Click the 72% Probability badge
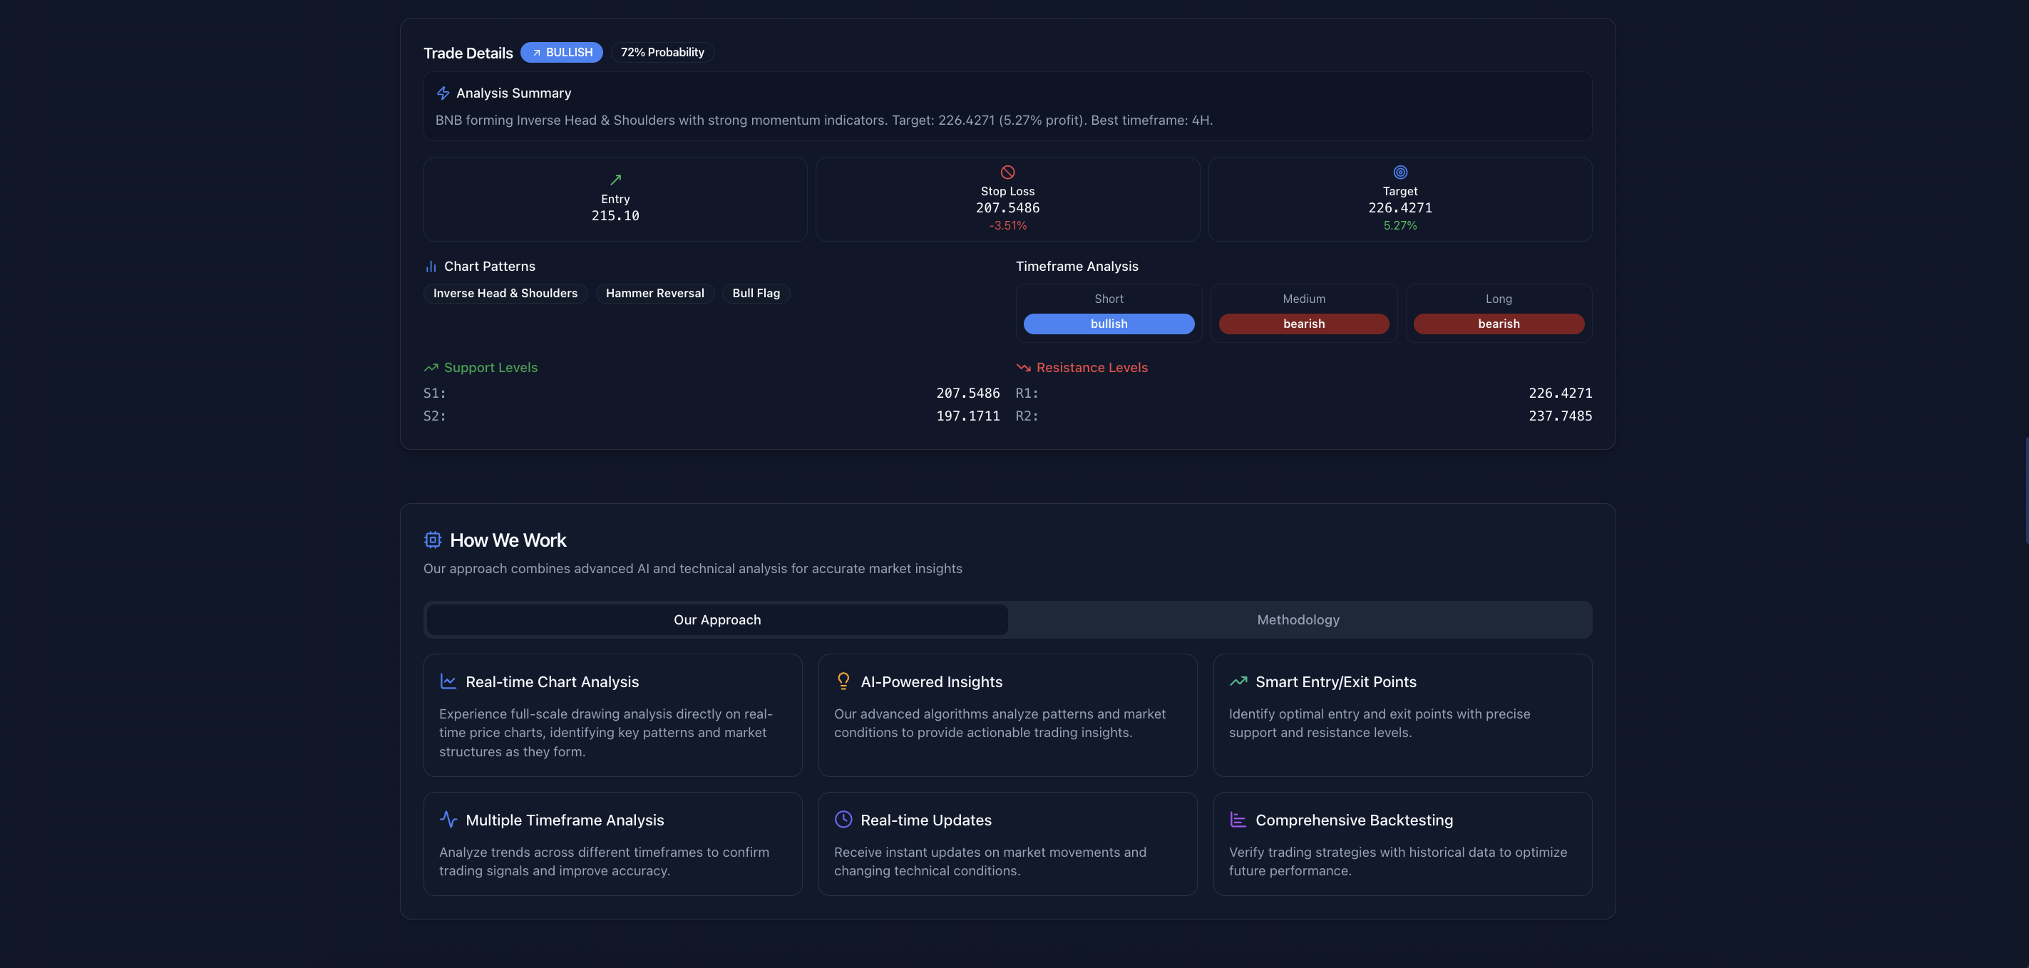This screenshot has width=2029, height=968. pyautogui.click(x=662, y=52)
